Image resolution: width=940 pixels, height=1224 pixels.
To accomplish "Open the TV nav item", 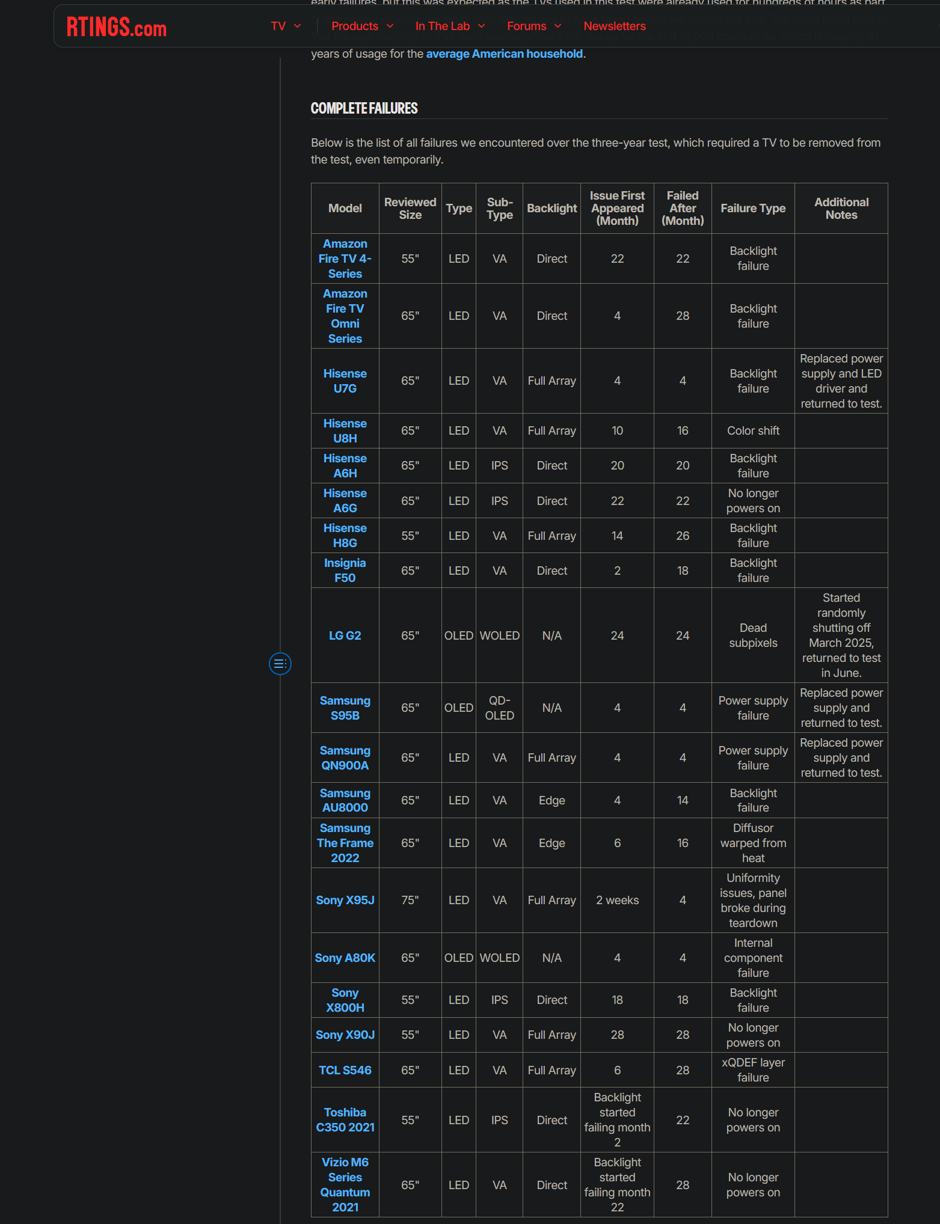I will 278,26.
